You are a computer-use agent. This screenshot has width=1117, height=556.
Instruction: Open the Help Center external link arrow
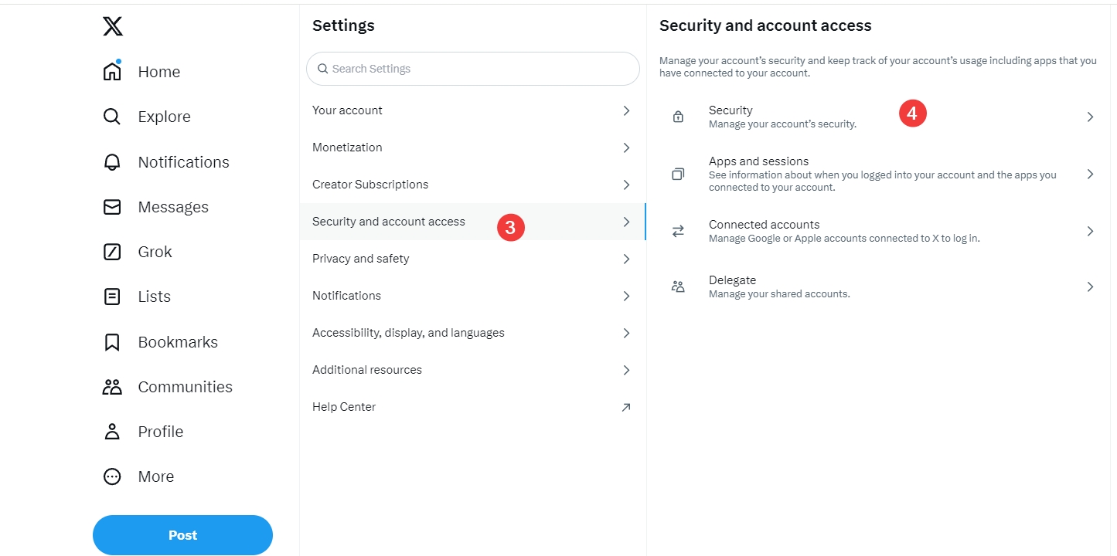pos(626,407)
